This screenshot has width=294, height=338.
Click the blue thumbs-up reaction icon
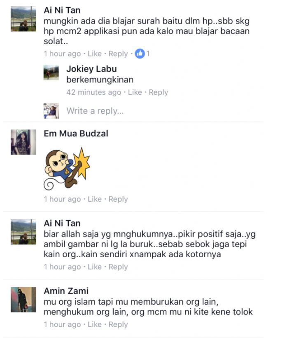[140, 54]
